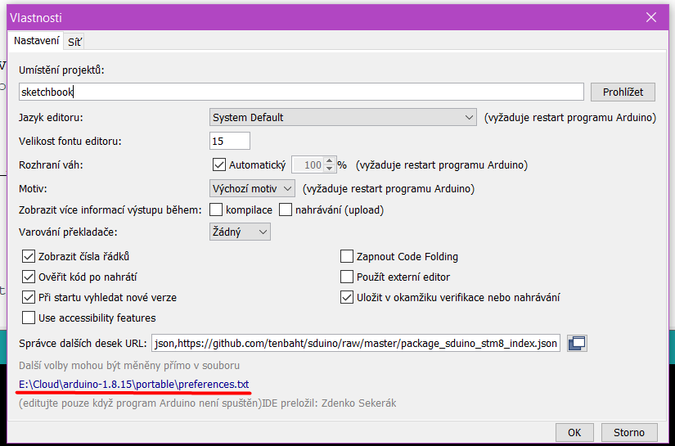This screenshot has height=446, width=675.
Task: Enable Použít externí editor checkbox
Action: [347, 277]
